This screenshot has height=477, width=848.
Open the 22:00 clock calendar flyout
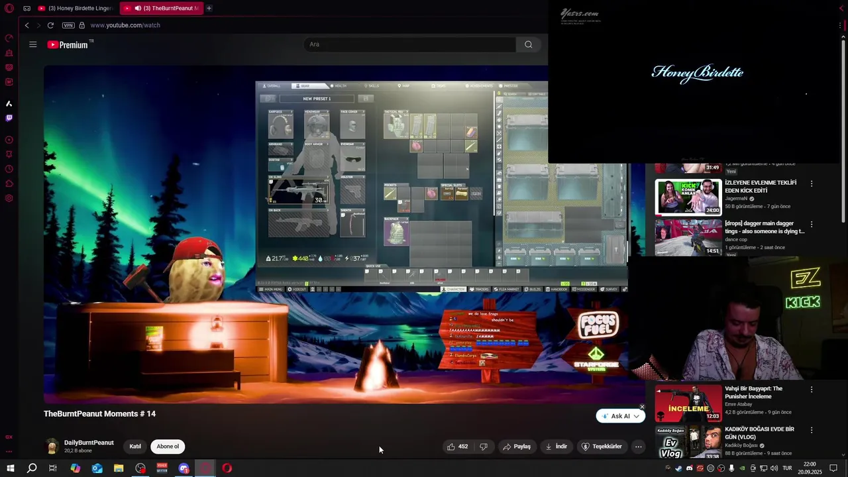810,468
